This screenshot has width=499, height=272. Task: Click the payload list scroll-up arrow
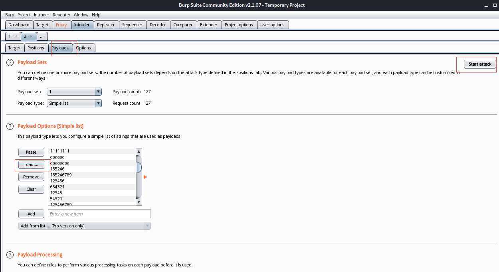click(139, 151)
